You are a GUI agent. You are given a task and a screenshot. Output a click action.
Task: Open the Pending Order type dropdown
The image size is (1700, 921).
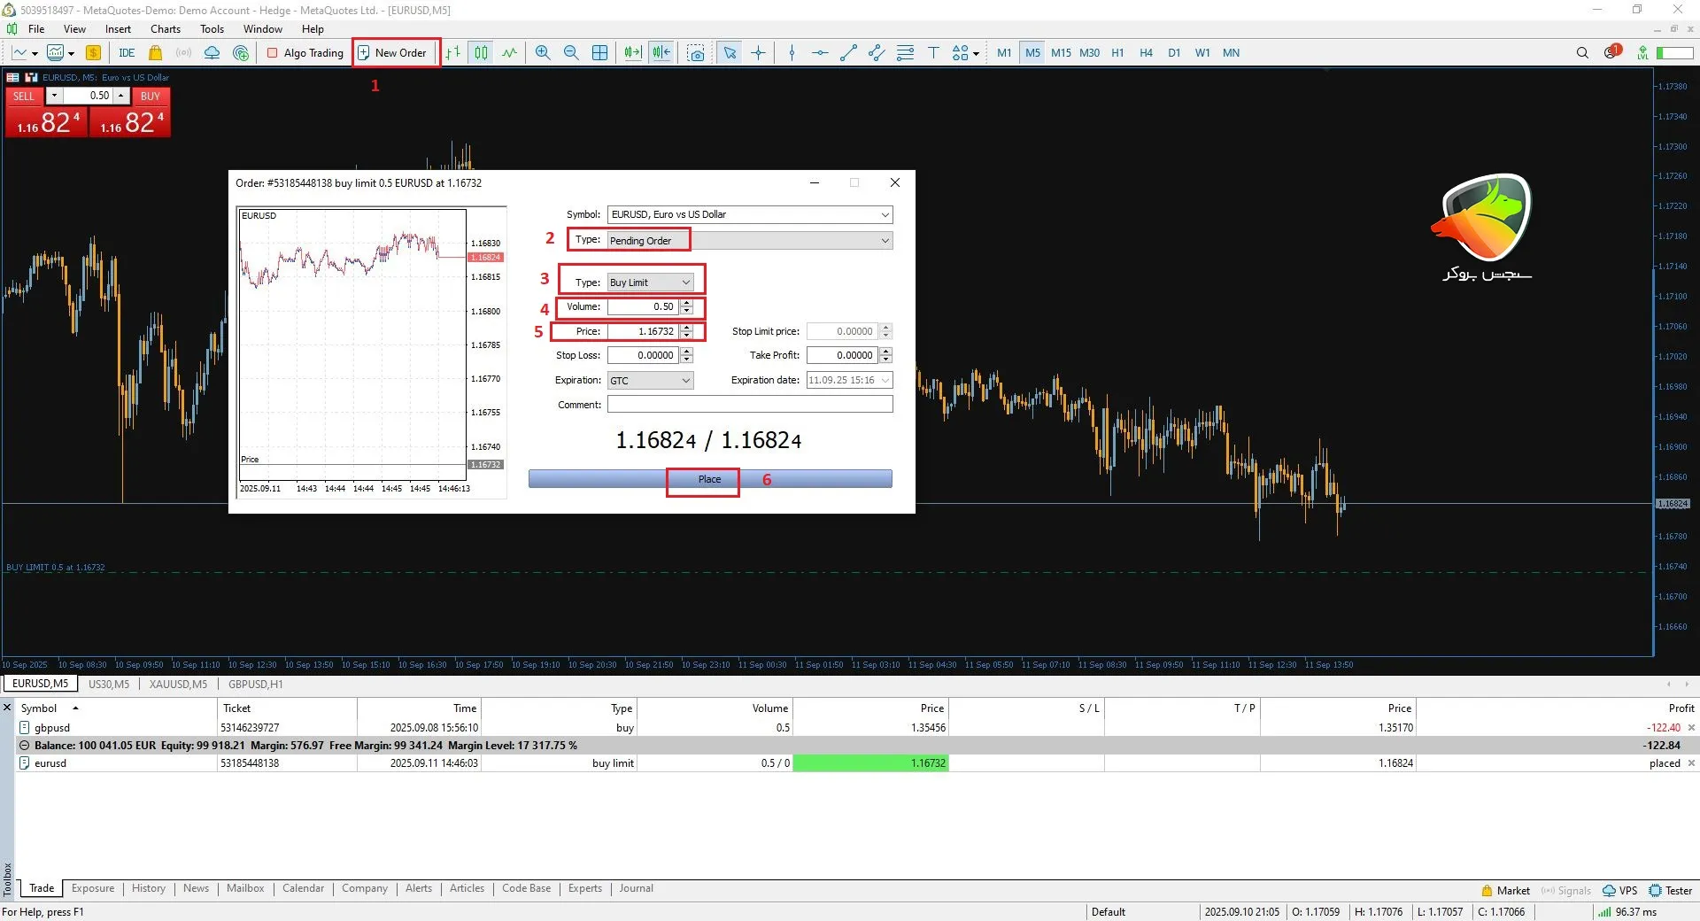coord(884,241)
